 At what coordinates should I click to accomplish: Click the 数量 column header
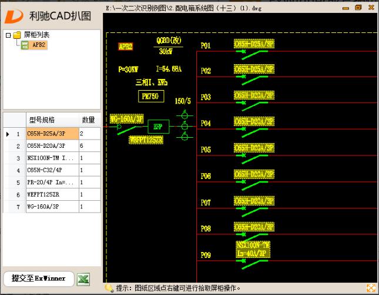(x=88, y=120)
